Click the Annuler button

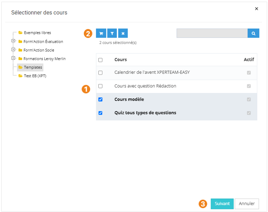pyautogui.click(x=247, y=203)
